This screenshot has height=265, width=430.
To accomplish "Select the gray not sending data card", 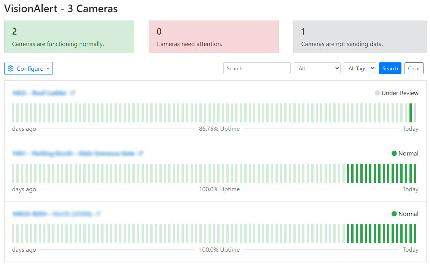I will (x=360, y=37).
